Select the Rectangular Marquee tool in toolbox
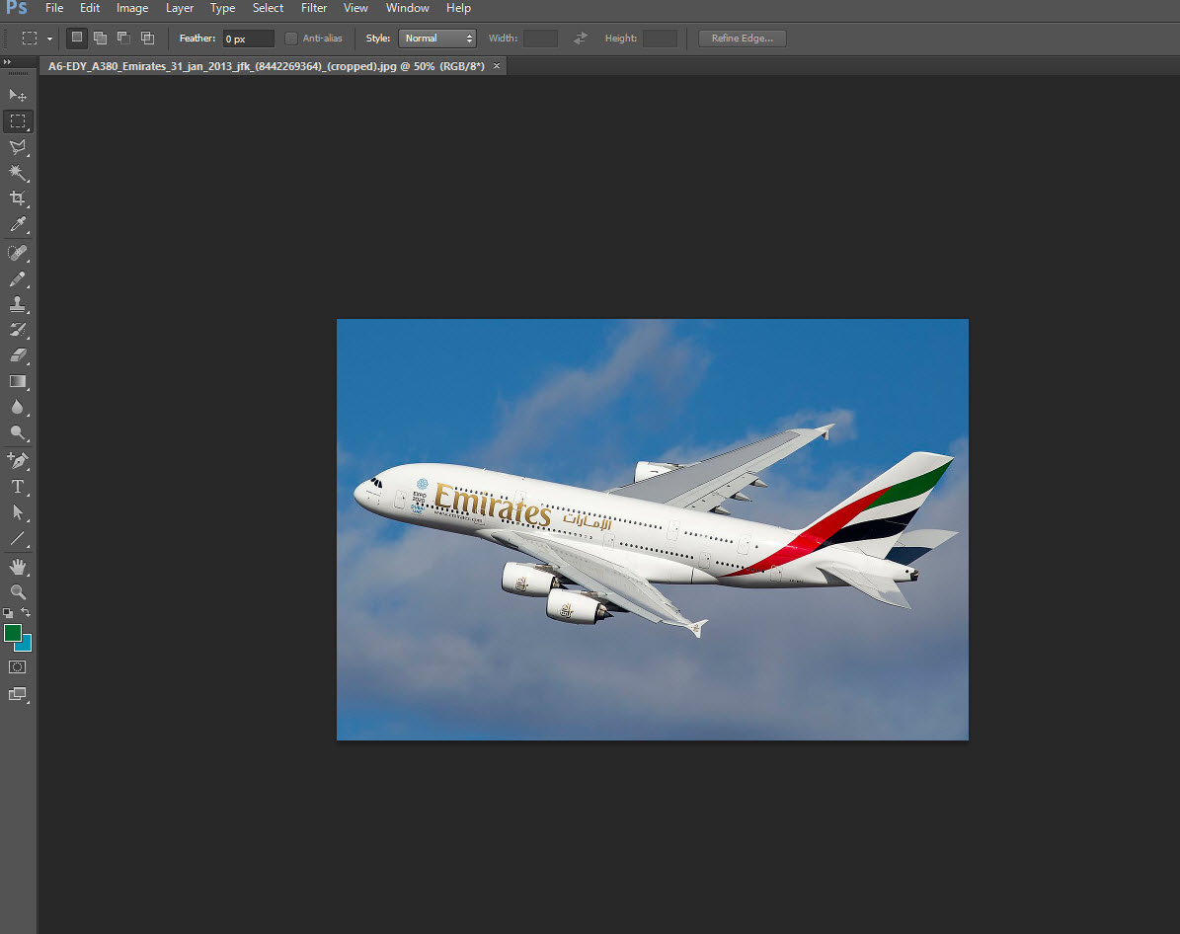Image resolution: width=1180 pixels, height=934 pixels. point(18,120)
